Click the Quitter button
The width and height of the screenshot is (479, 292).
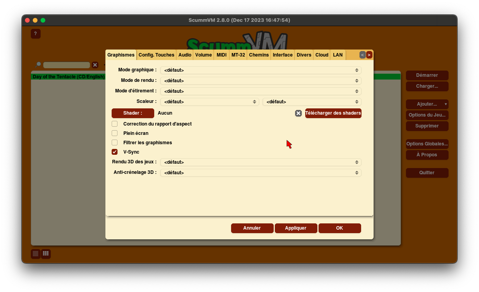coord(427,173)
